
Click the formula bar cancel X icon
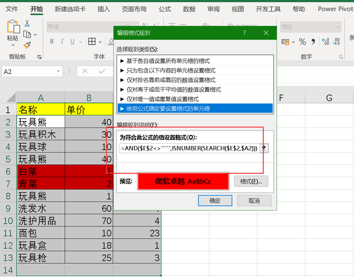click(85, 71)
